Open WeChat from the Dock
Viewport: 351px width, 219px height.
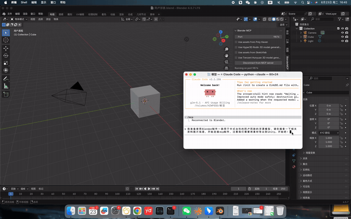tap(186, 211)
